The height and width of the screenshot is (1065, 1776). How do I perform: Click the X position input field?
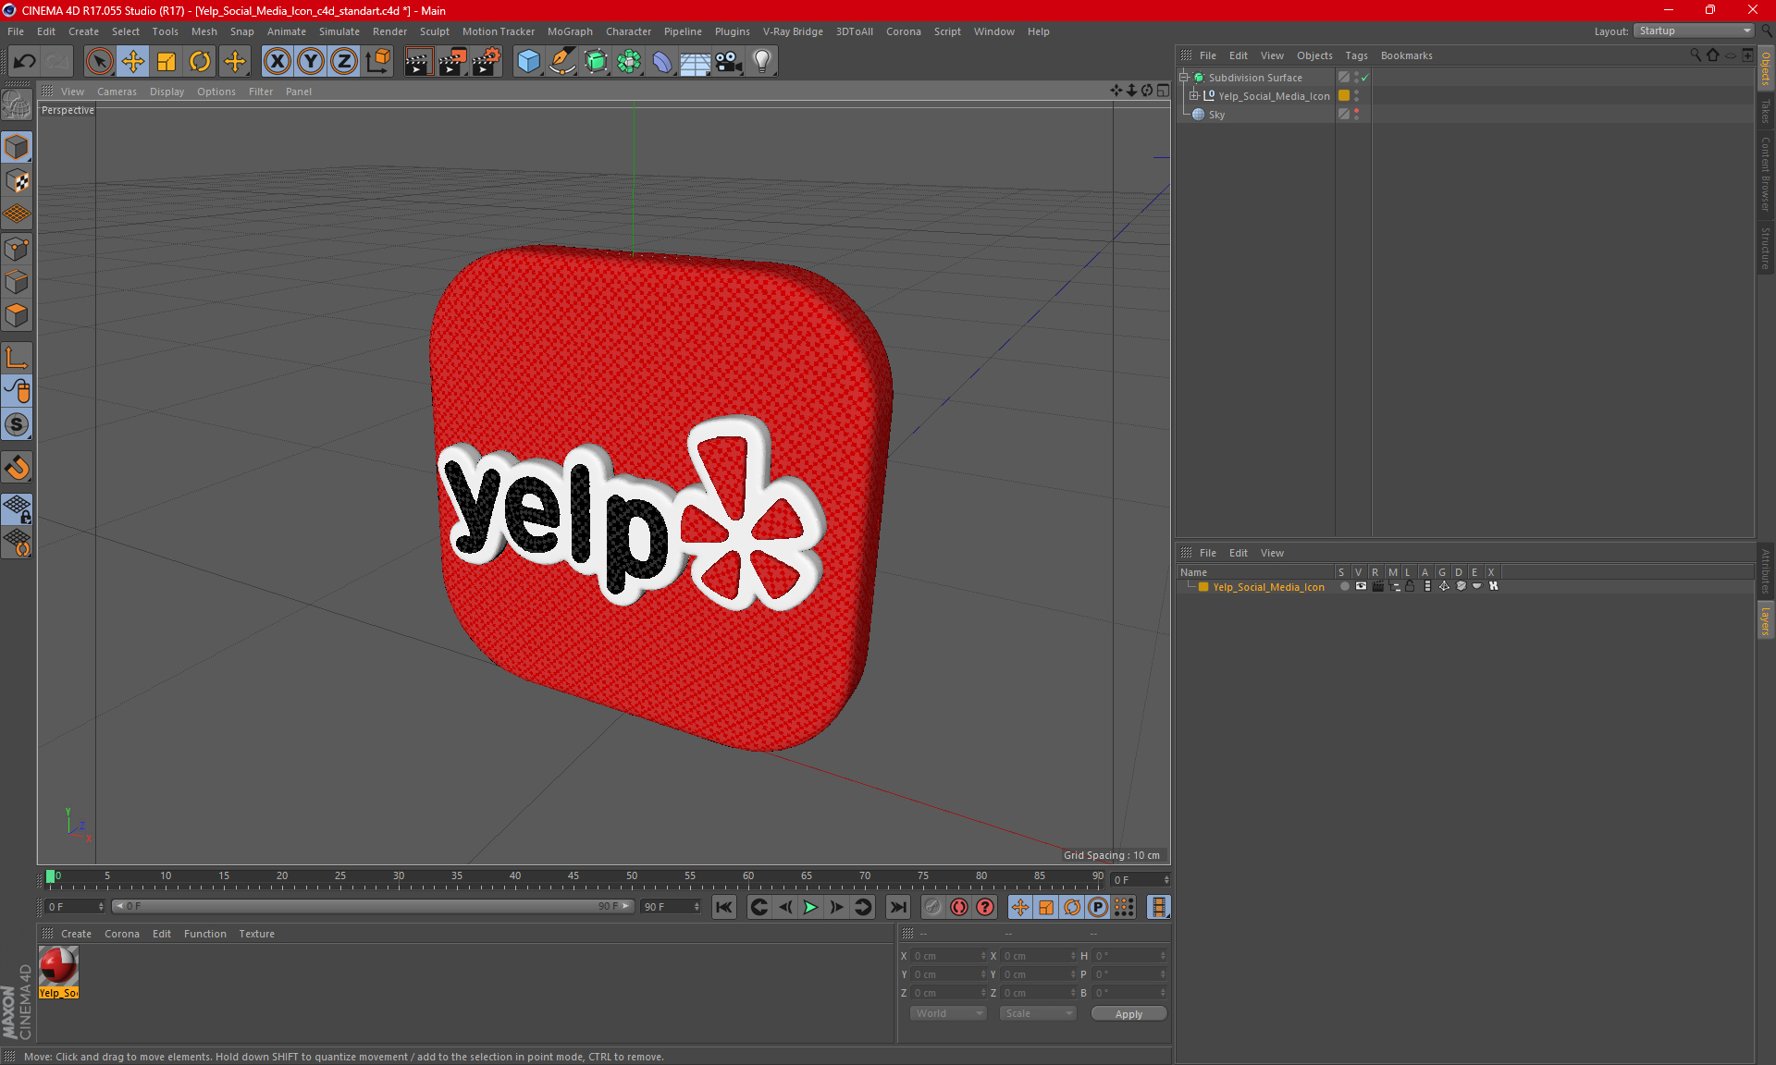click(948, 956)
